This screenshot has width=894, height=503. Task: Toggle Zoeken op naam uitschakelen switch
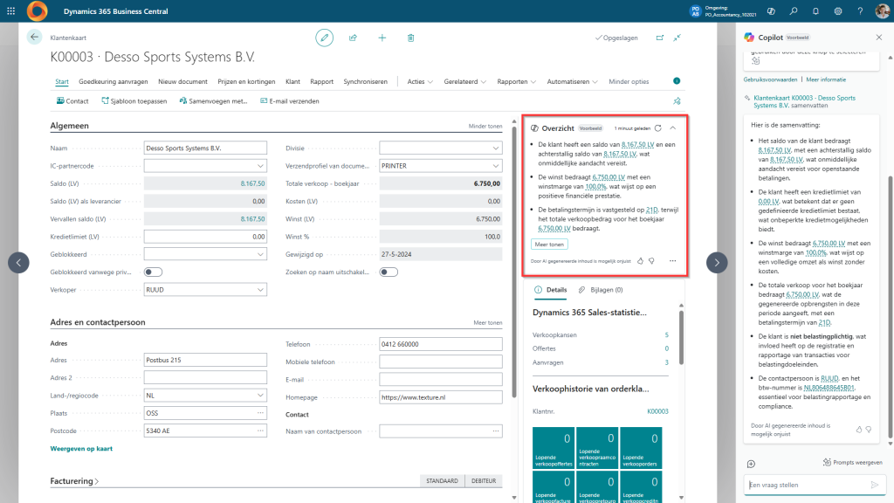pos(389,272)
